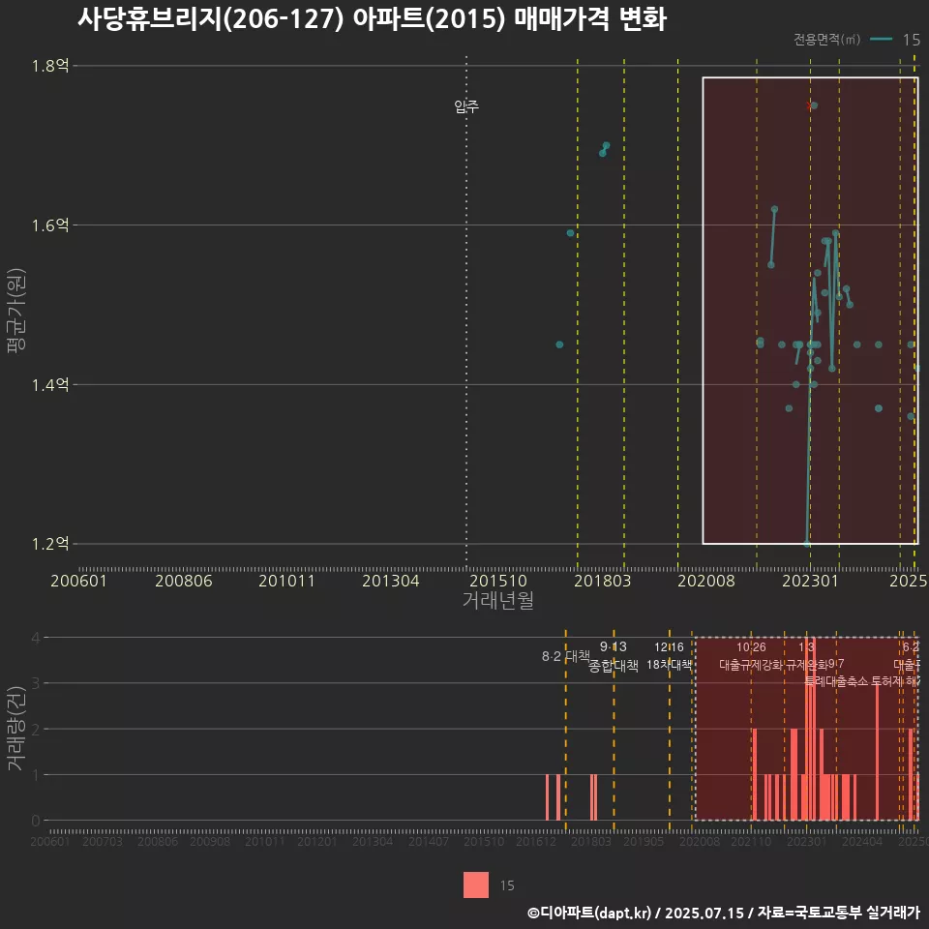This screenshot has width=929, height=929.
Task: Click 201407 on the volume chart axis
Action: tap(429, 841)
